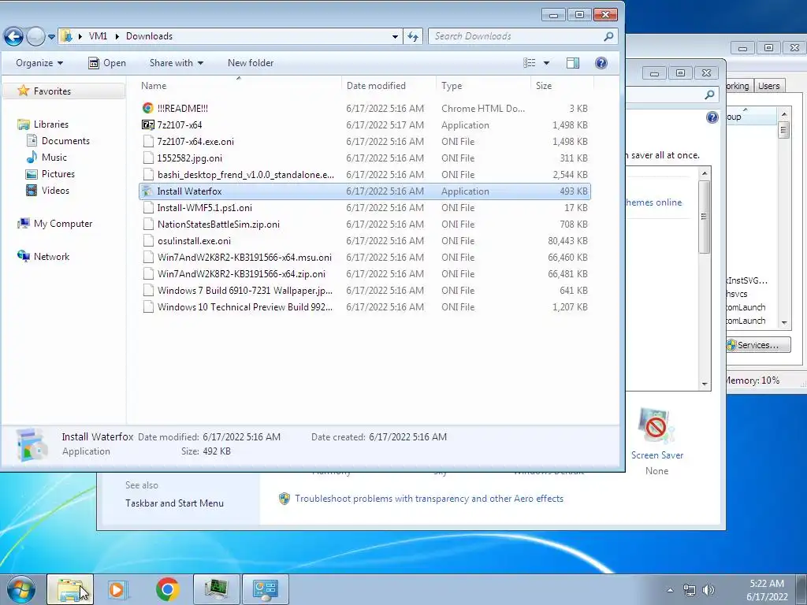The width and height of the screenshot is (807, 605).
Task: Select Libraries in the navigation pane
Action: pyautogui.click(x=50, y=124)
